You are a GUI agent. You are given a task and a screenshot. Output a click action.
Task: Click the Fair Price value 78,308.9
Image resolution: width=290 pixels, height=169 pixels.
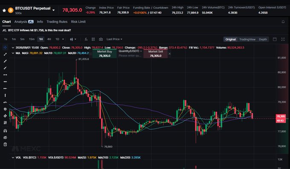click(x=123, y=12)
